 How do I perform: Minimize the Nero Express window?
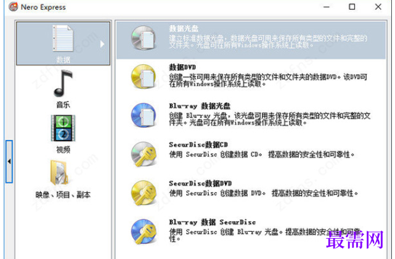(x=327, y=7)
